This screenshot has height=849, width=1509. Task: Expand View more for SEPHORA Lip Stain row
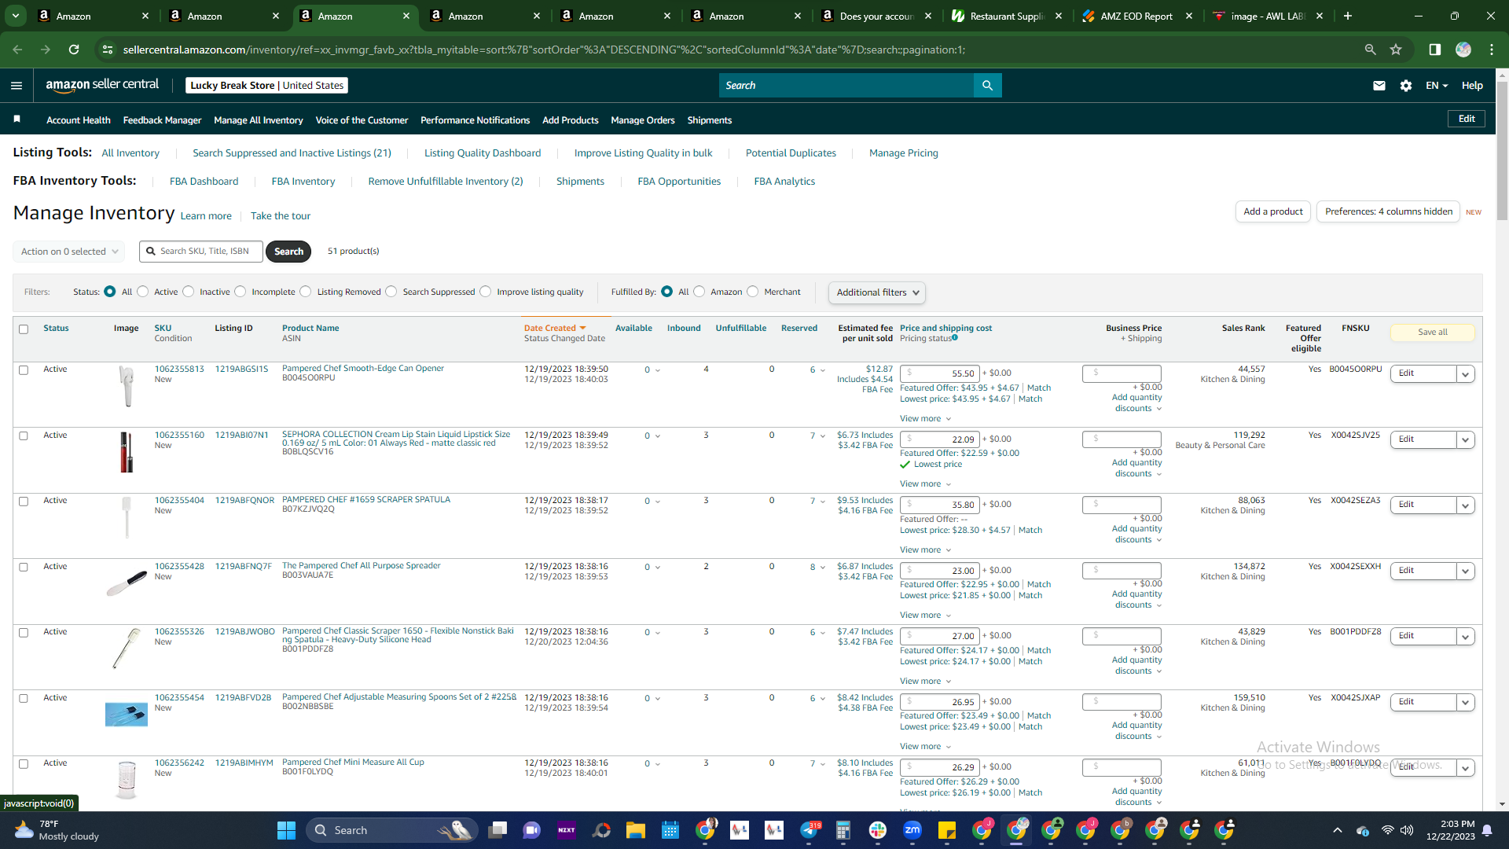click(x=925, y=484)
